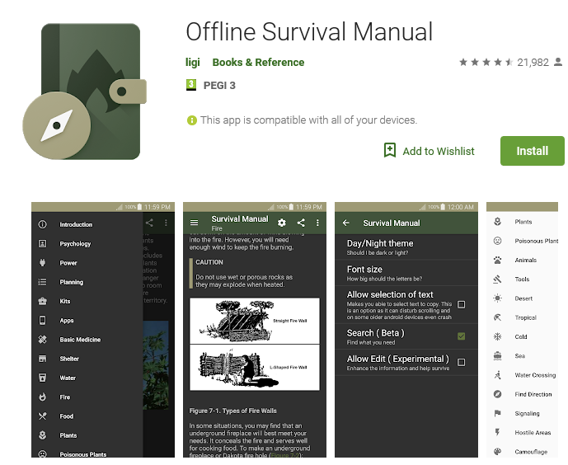Select Psychology in the navigation drawer
The image size is (568, 465).
(x=75, y=244)
